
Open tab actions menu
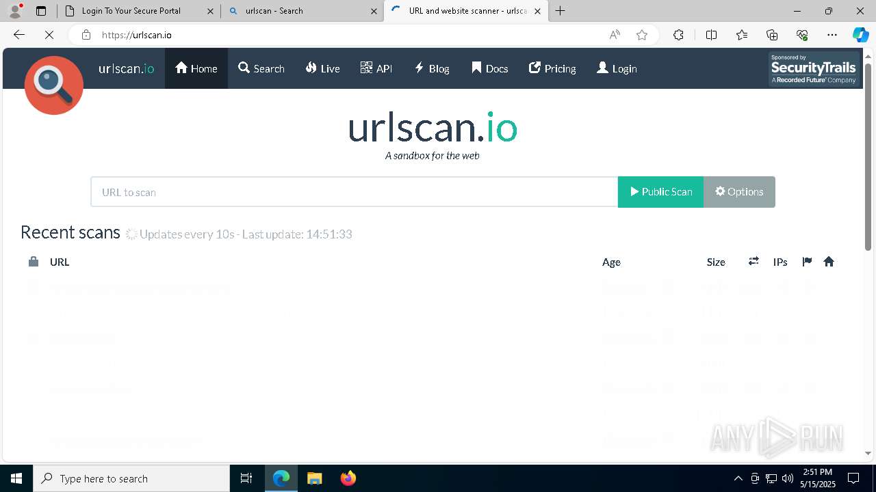[41, 11]
